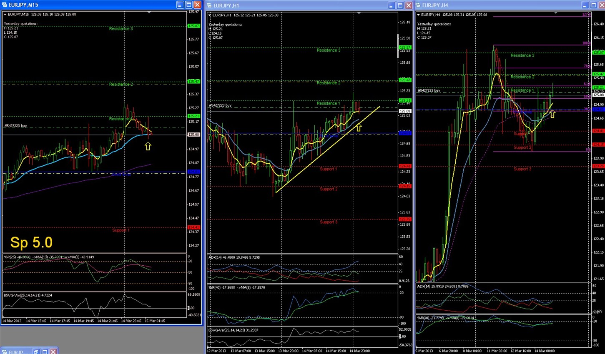
Task: Click the Support 1 label on the M15 chart
Action: click(121, 230)
